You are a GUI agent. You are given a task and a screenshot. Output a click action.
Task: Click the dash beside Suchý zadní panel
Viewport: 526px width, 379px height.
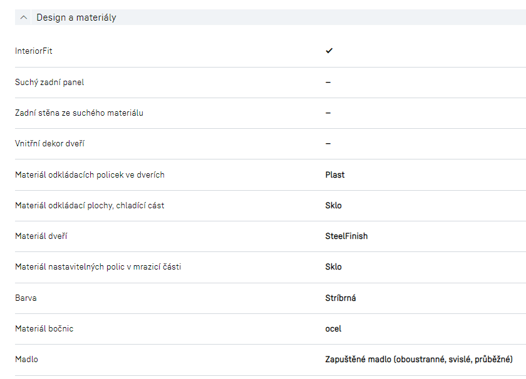[x=328, y=82]
